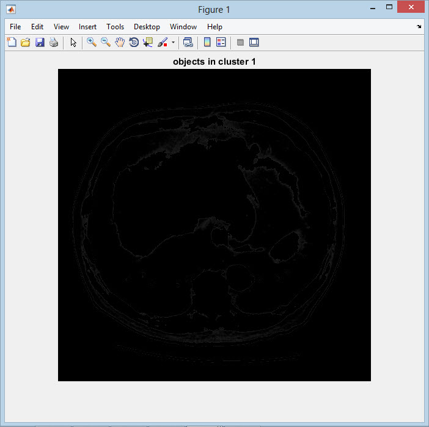Open the Help menu
The width and height of the screenshot is (429, 427).
(215, 27)
